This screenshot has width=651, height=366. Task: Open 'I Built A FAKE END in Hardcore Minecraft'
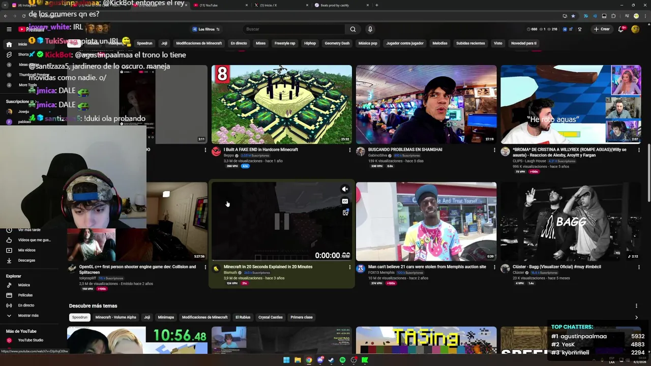point(261,149)
